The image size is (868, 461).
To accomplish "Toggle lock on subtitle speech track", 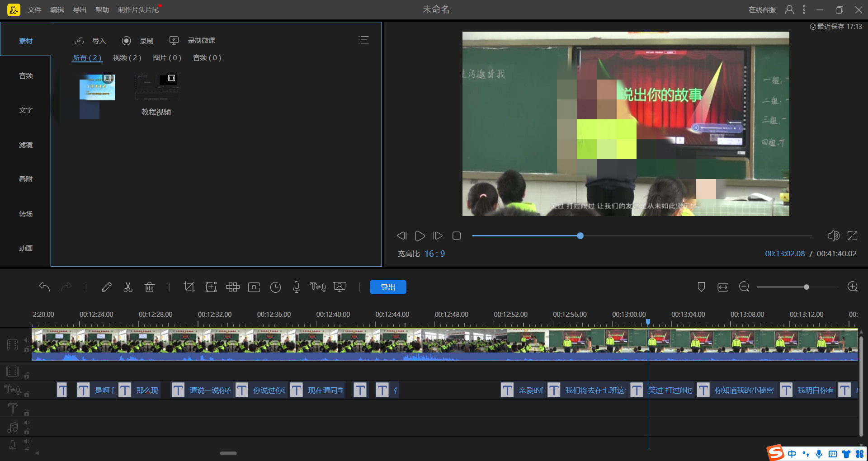I will click(27, 395).
